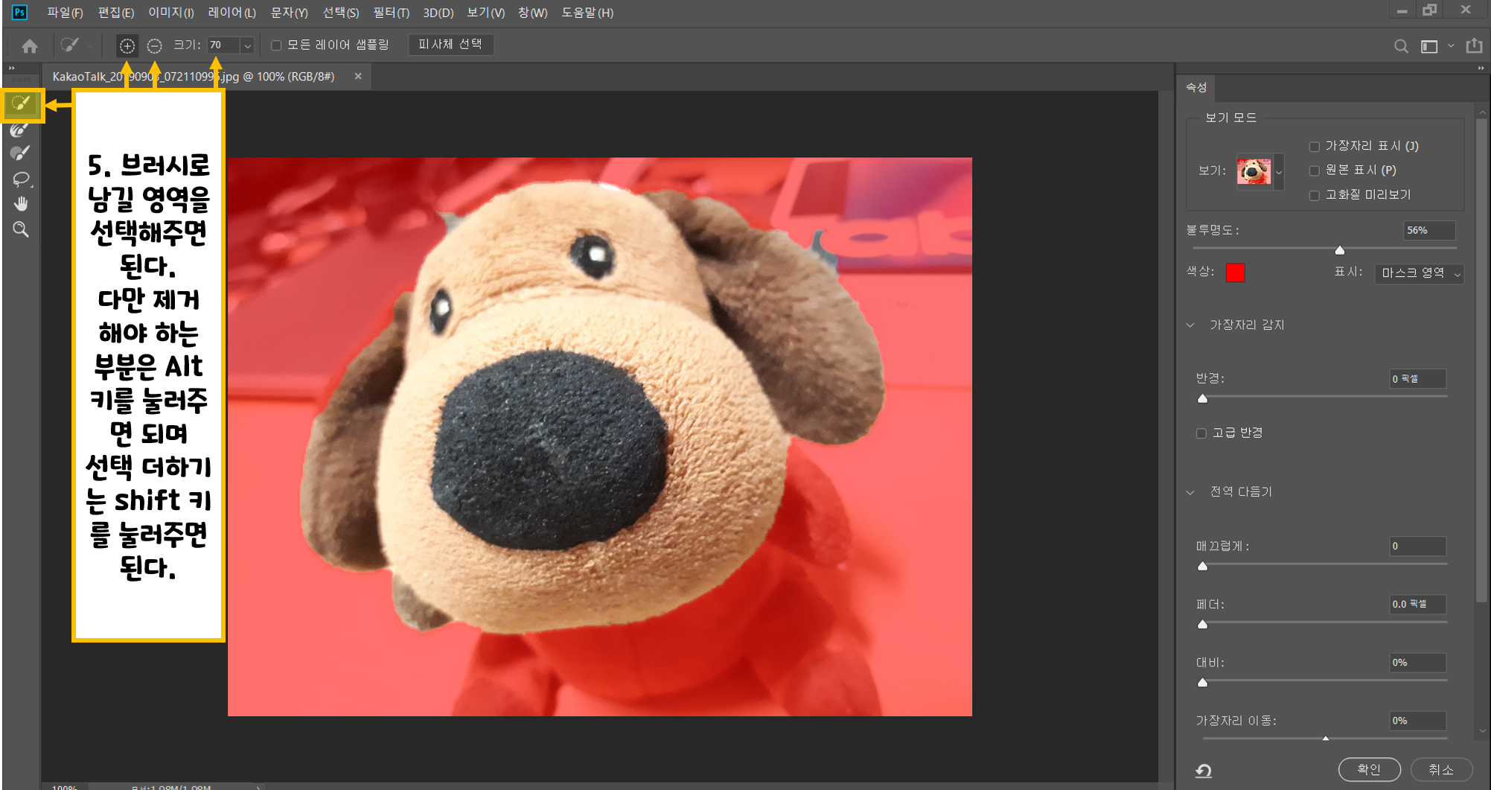This screenshot has width=1491, height=790.
Task: Open the 레이어(L) menu
Action: [x=232, y=13]
